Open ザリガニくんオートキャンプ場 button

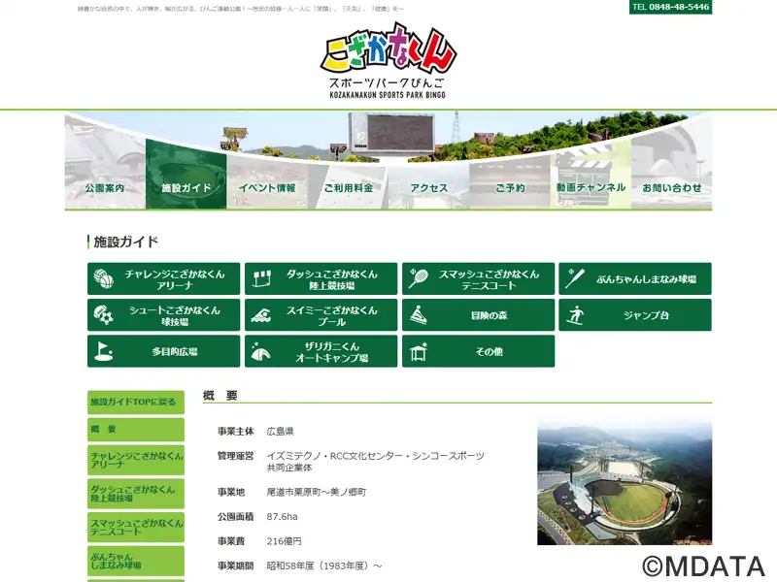[321, 351]
